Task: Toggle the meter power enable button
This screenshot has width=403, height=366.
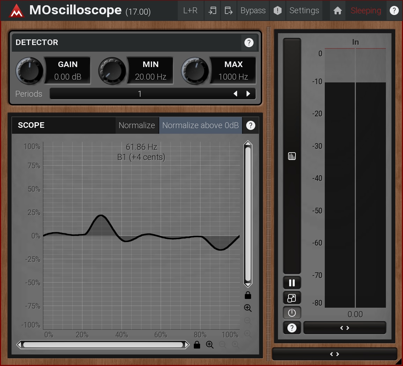Action: (x=292, y=313)
